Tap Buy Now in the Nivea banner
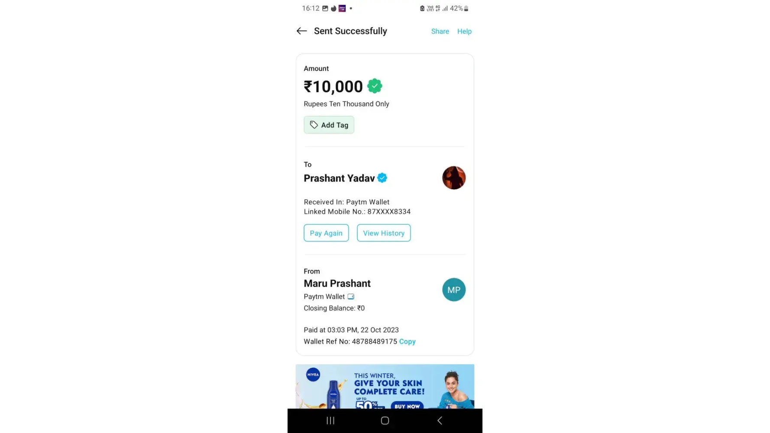Screen dimensions: 770x433 click(407, 406)
